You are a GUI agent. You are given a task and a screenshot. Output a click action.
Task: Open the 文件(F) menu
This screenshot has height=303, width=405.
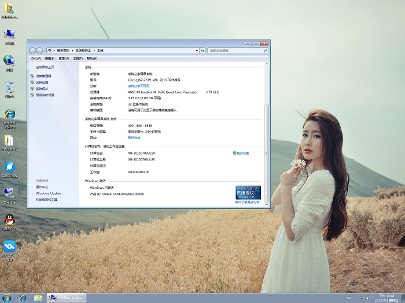tap(35, 58)
